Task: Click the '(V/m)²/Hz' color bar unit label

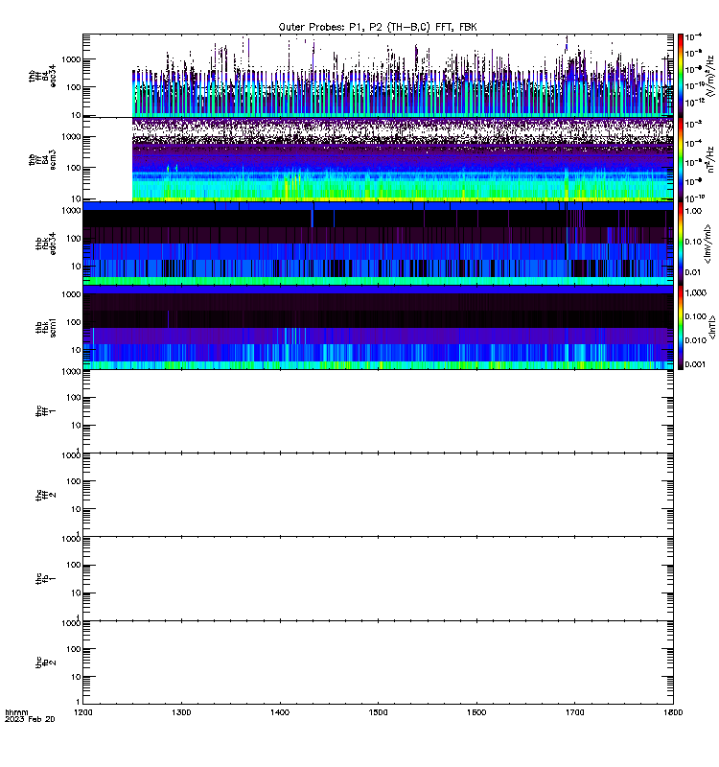Action: [710, 76]
